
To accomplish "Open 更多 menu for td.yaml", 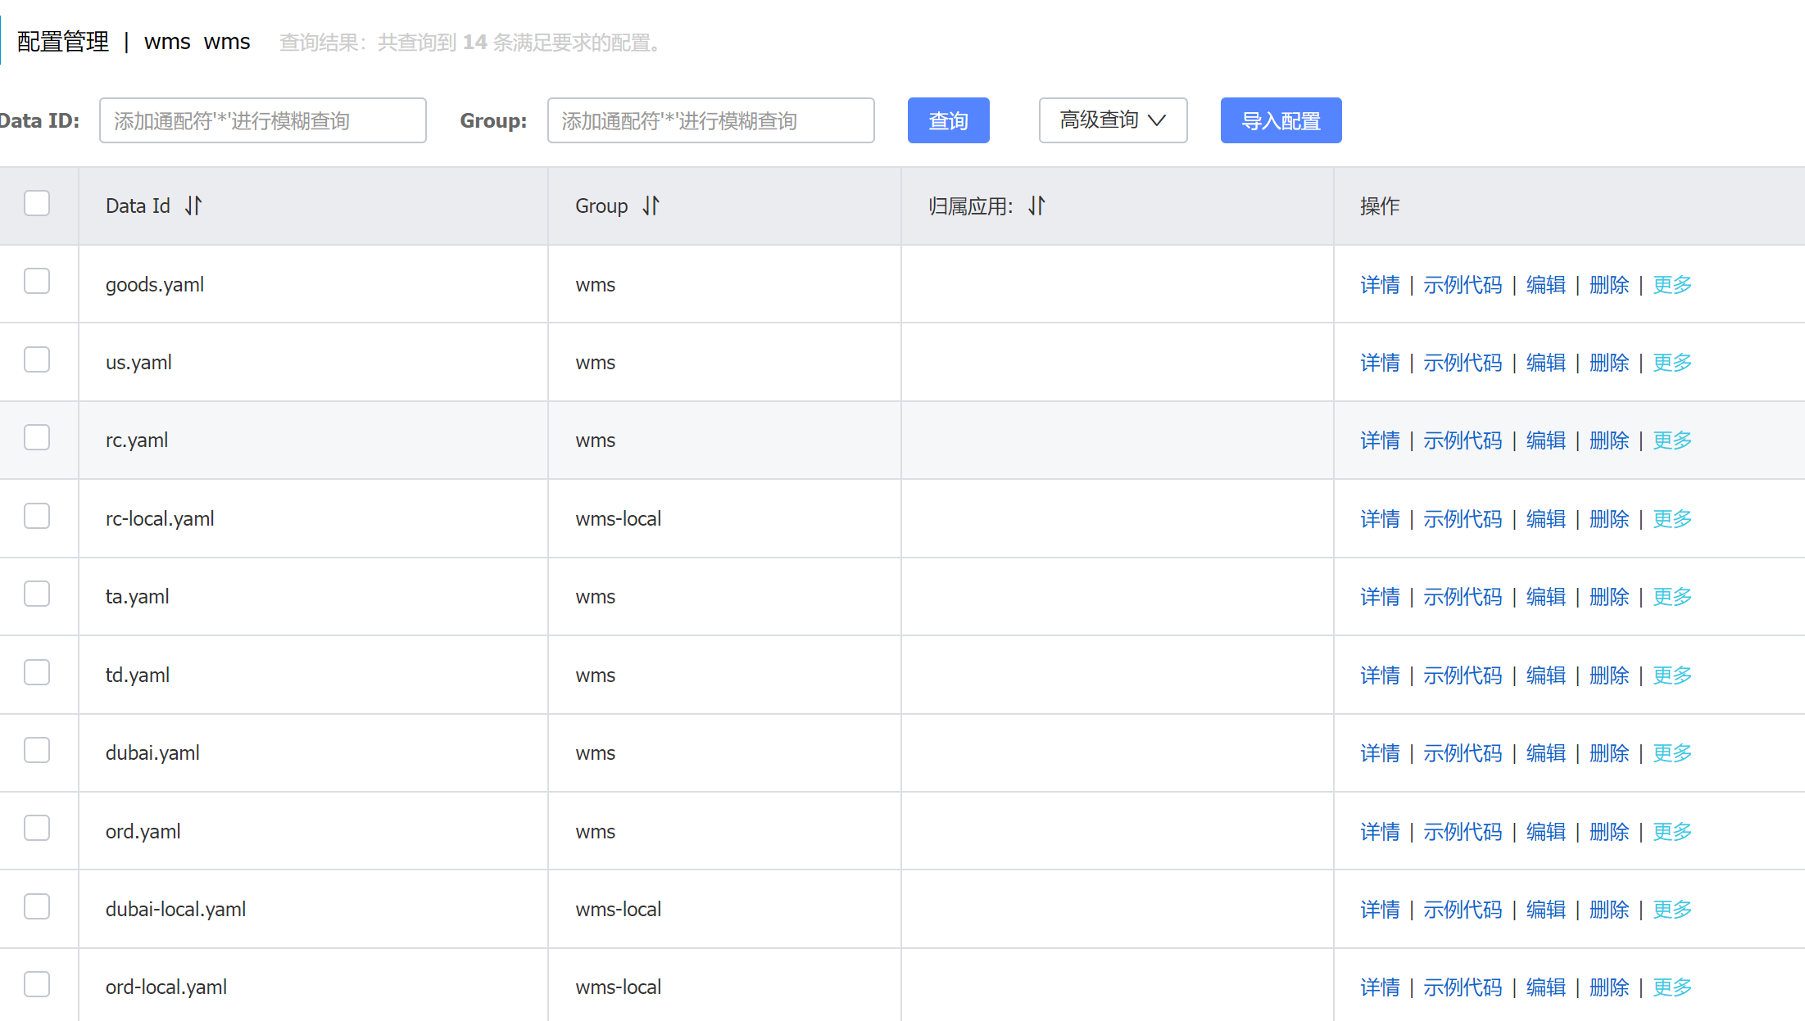I will (x=1672, y=675).
